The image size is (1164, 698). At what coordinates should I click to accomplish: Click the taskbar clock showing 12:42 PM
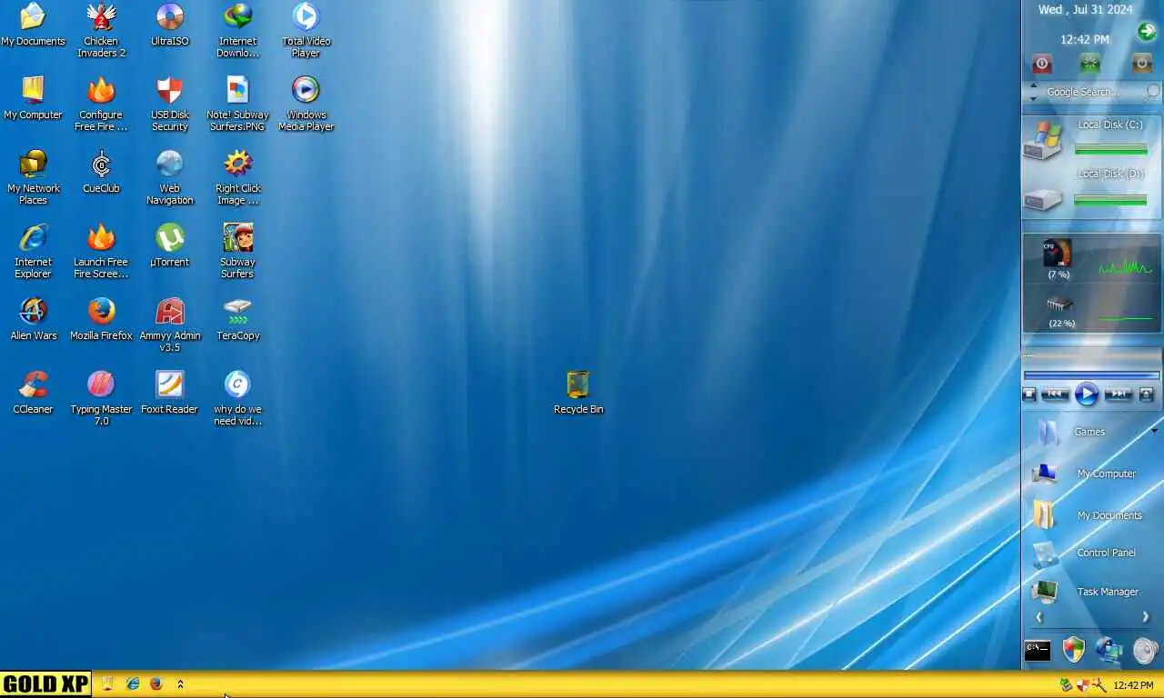[x=1133, y=685]
